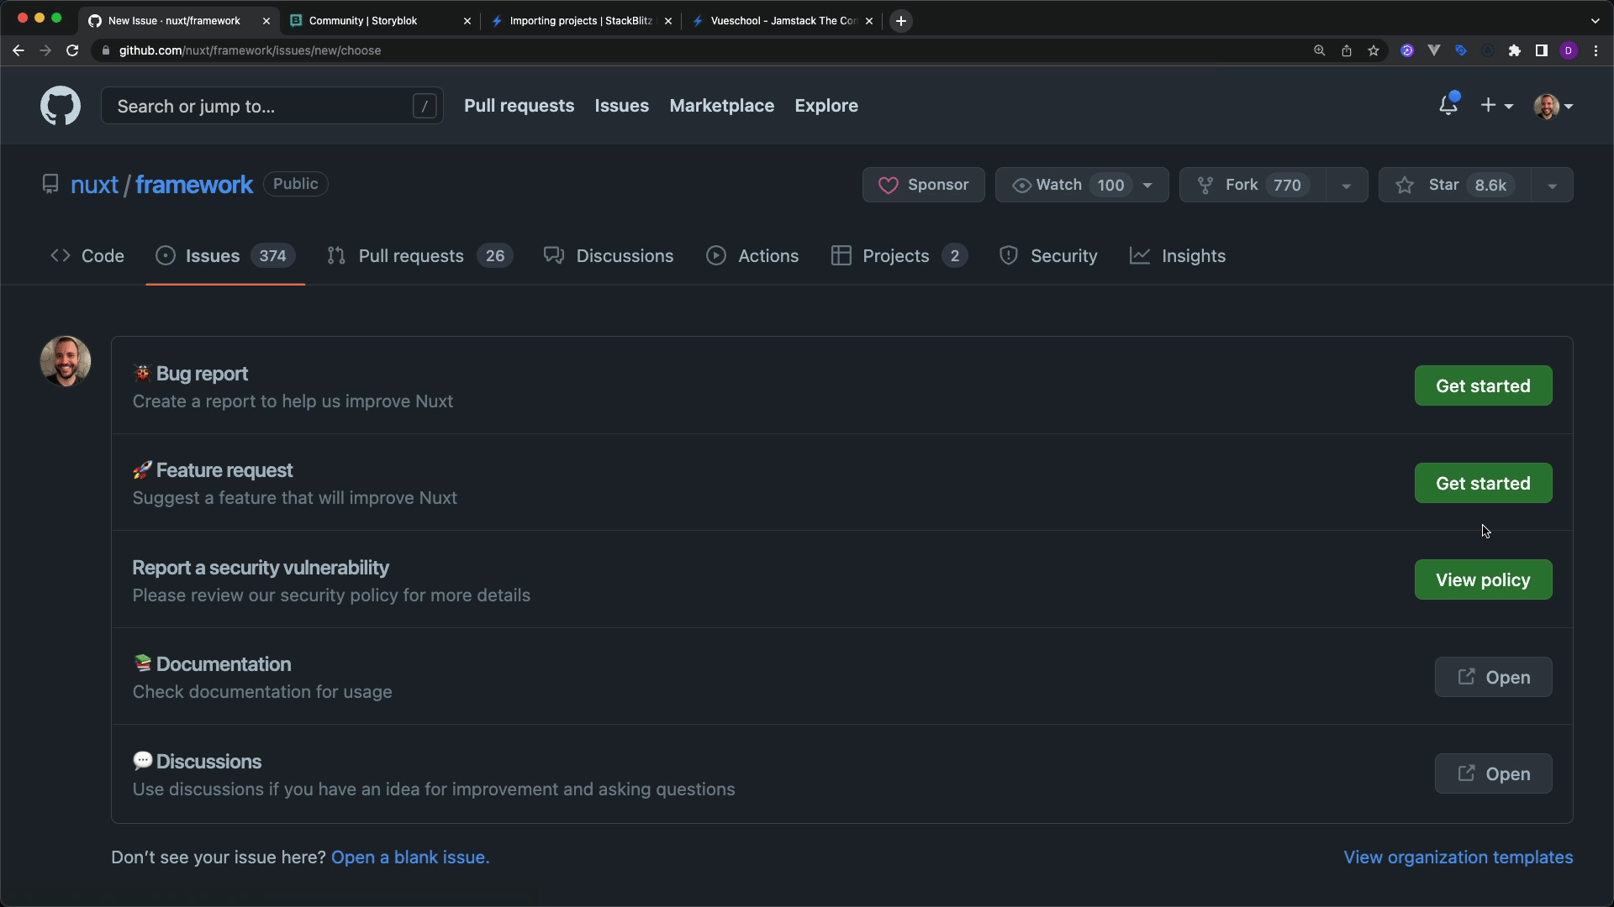The height and width of the screenshot is (907, 1614).
Task: Click View organization templates link
Action: pyautogui.click(x=1458, y=857)
